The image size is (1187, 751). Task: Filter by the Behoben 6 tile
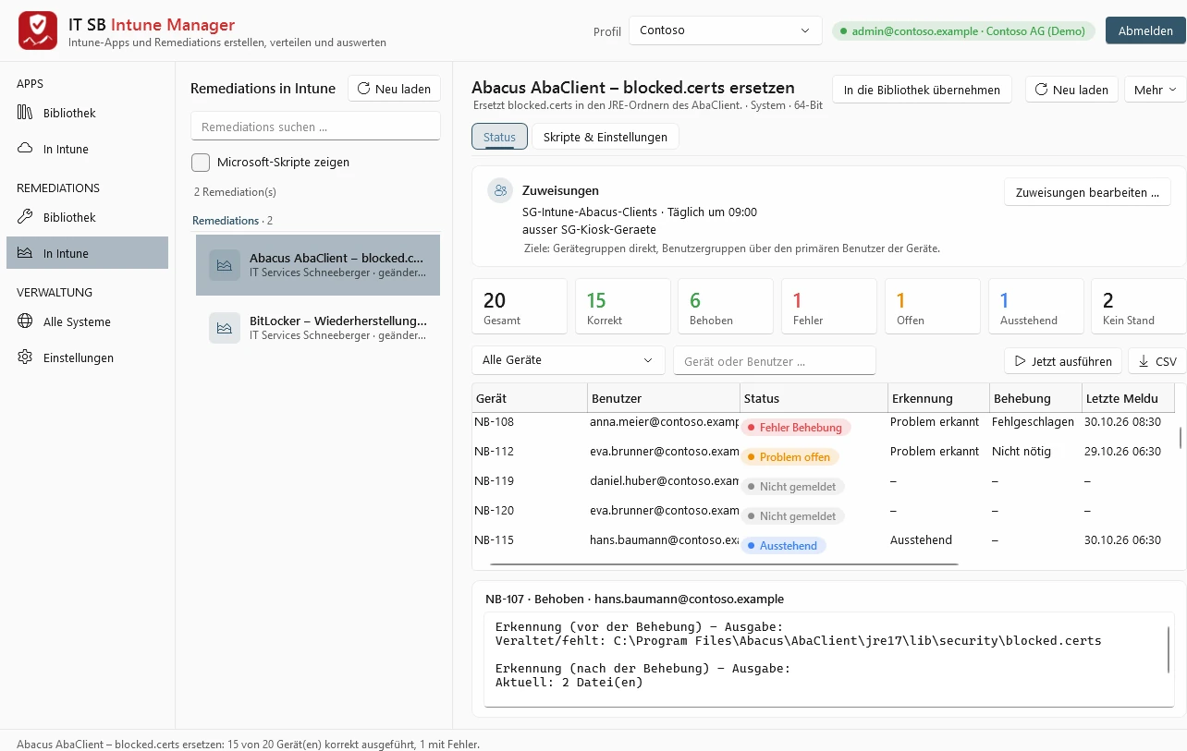click(726, 307)
